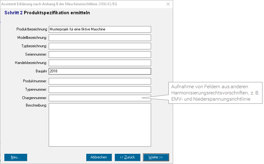The width and height of the screenshot is (264, 164).
Task: Cancel the wizard with Abbrechen
Action: (x=99, y=157)
